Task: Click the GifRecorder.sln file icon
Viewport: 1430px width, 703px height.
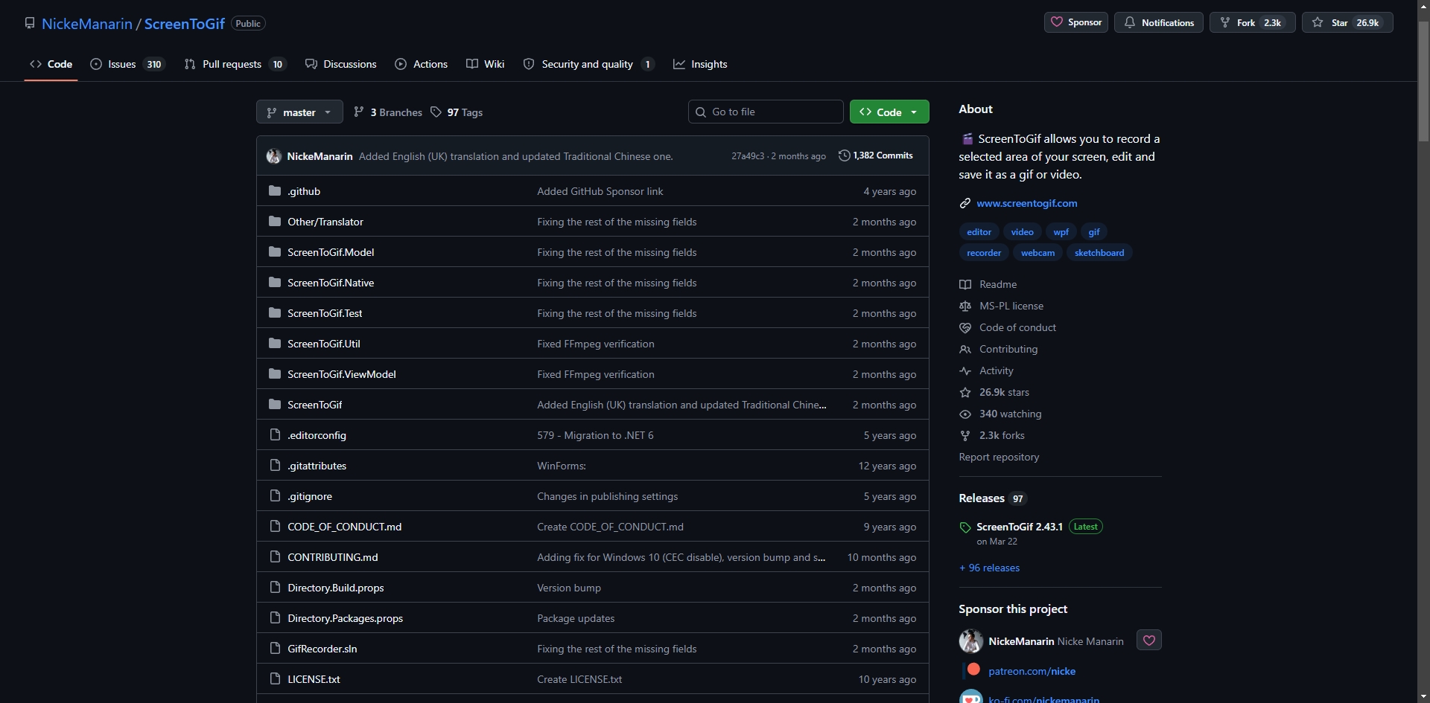Action: [275, 649]
